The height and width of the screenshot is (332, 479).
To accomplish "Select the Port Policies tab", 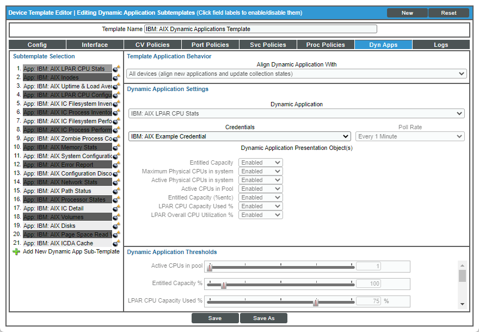I will click(211, 45).
